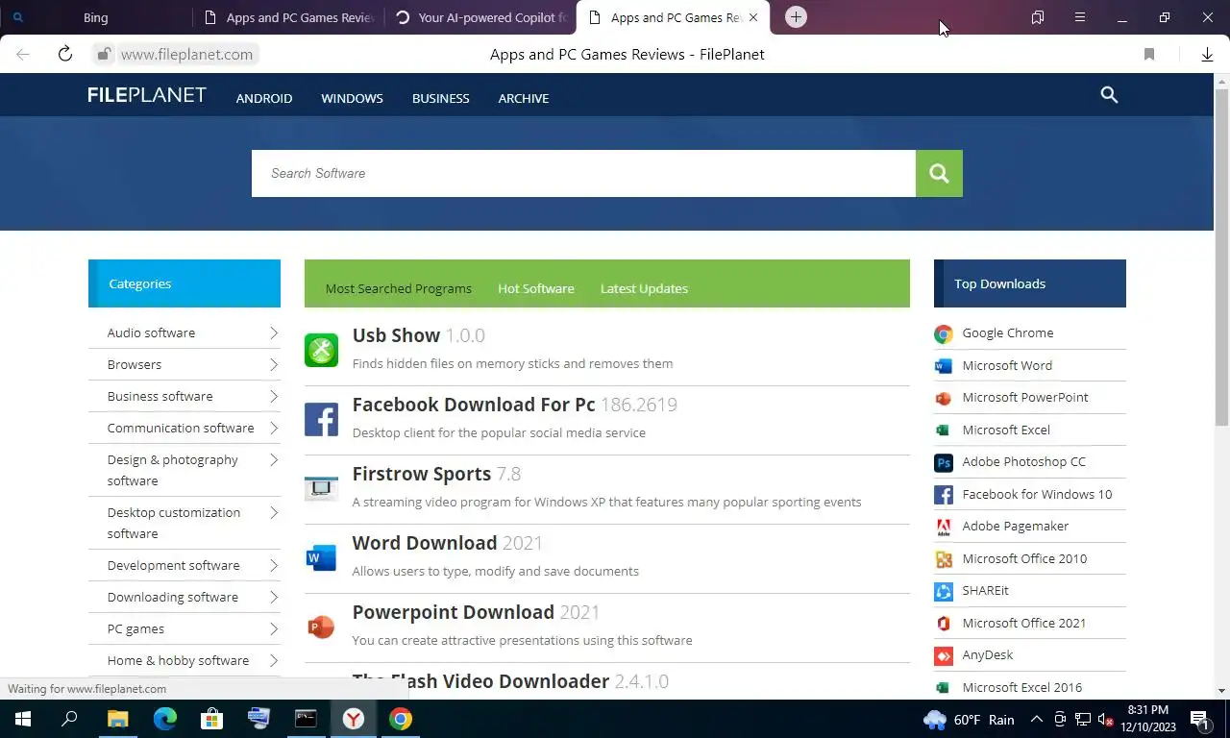This screenshot has width=1230, height=738.
Task: Open The Flash Video Downloader link
Action: pos(480,681)
